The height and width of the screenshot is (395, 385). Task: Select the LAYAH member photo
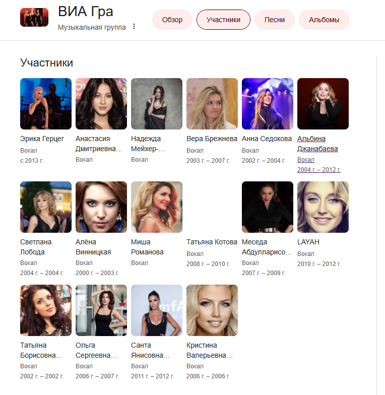(323, 207)
